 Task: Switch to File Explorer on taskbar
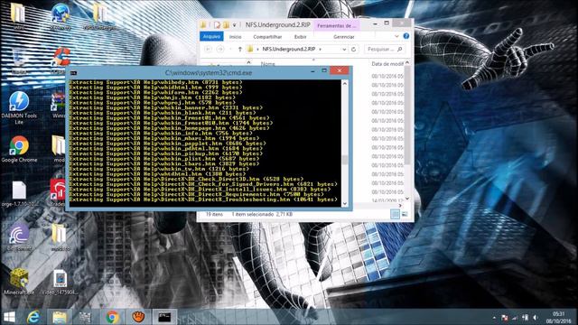click(59, 317)
